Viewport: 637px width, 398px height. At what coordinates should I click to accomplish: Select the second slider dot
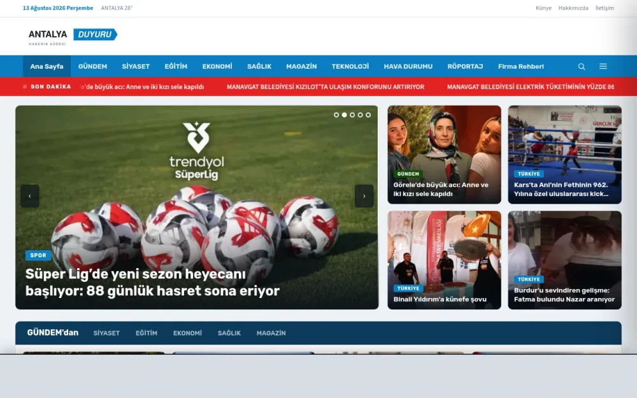pos(344,115)
